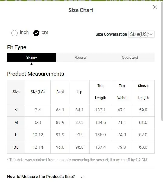163x182 pixels.
Task: Select the XL size row header
Action: click(16, 147)
